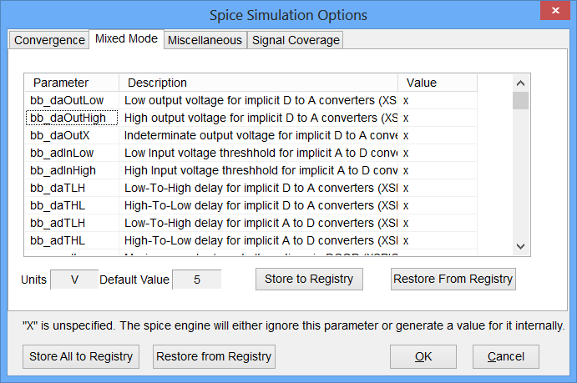Open the Miscellaneous tab
The width and height of the screenshot is (577, 383).
point(205,40)
